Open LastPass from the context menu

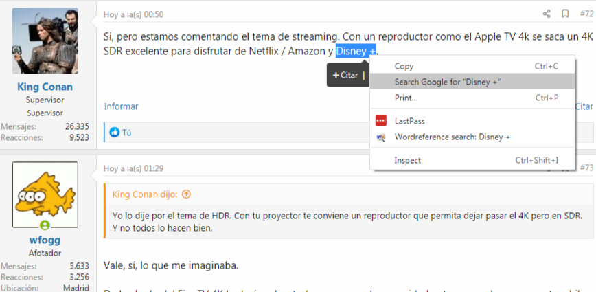point(472,121)
